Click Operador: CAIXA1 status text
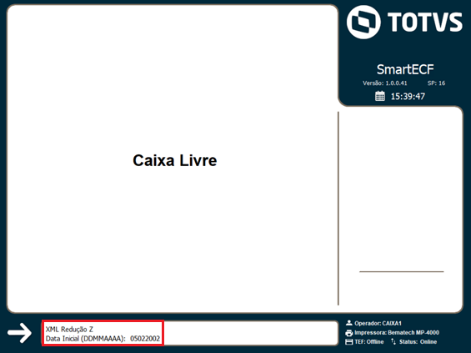 pos(378,323)
